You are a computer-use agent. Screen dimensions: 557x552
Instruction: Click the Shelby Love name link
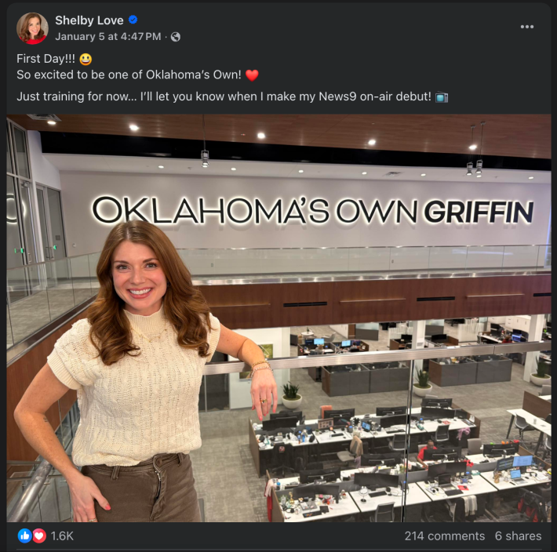[89, 20]
